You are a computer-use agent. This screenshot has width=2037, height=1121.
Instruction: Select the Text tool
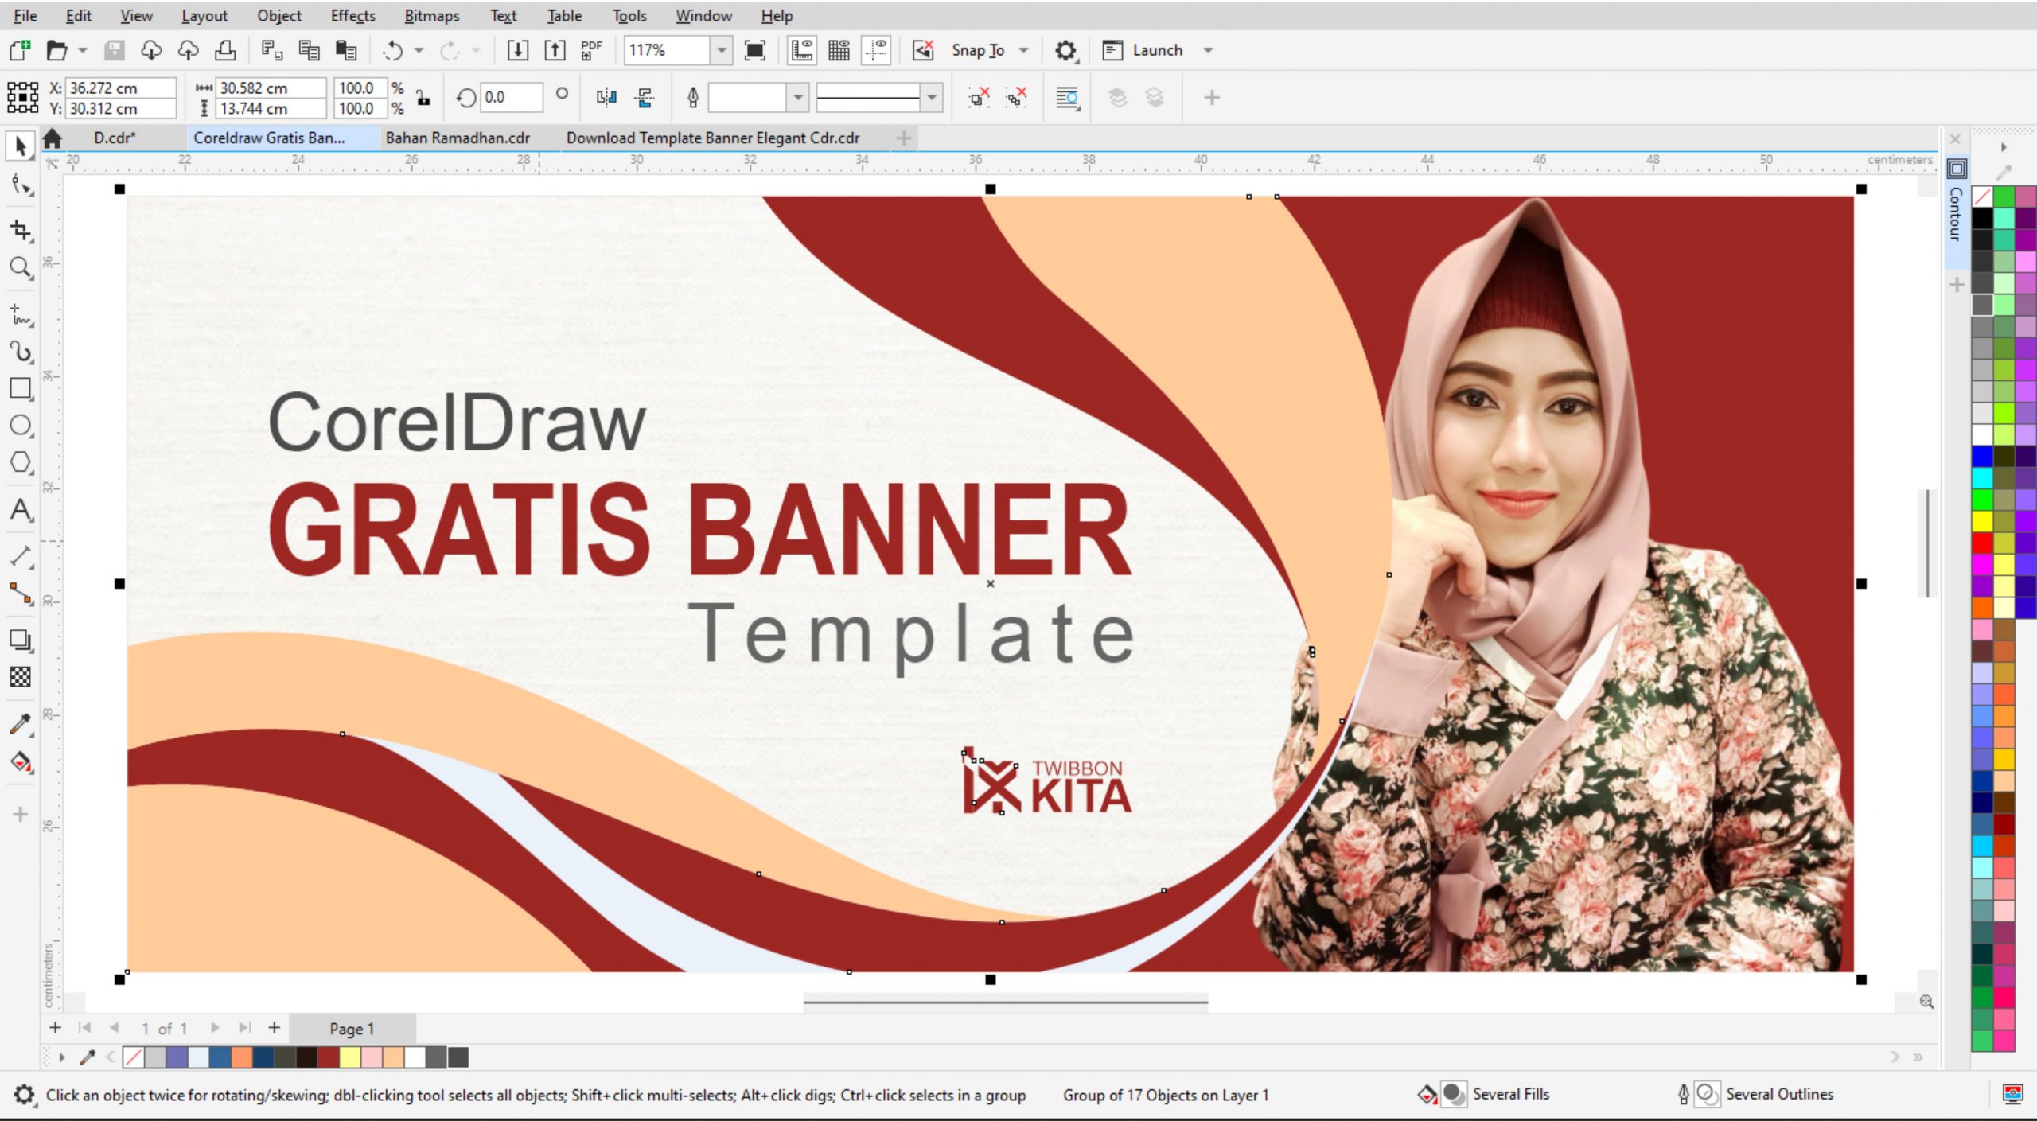coord(21,510)
